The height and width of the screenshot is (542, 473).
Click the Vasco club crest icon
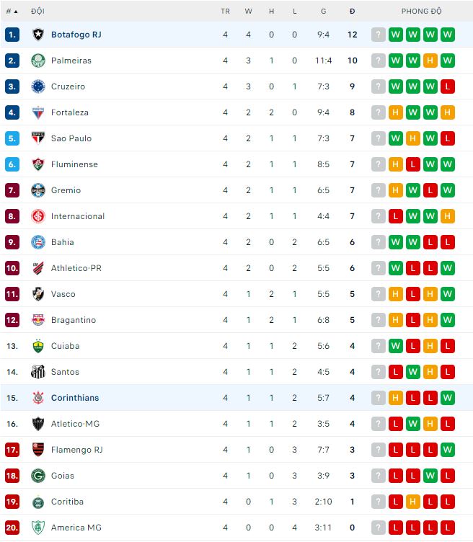tap(37, 294)
